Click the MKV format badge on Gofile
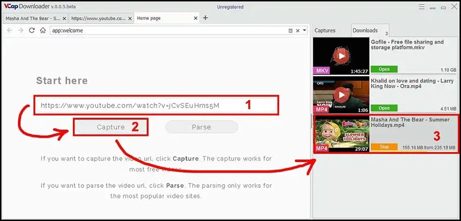Image resolution: width=461 pixels, height=221 pixels. point(321,71)
